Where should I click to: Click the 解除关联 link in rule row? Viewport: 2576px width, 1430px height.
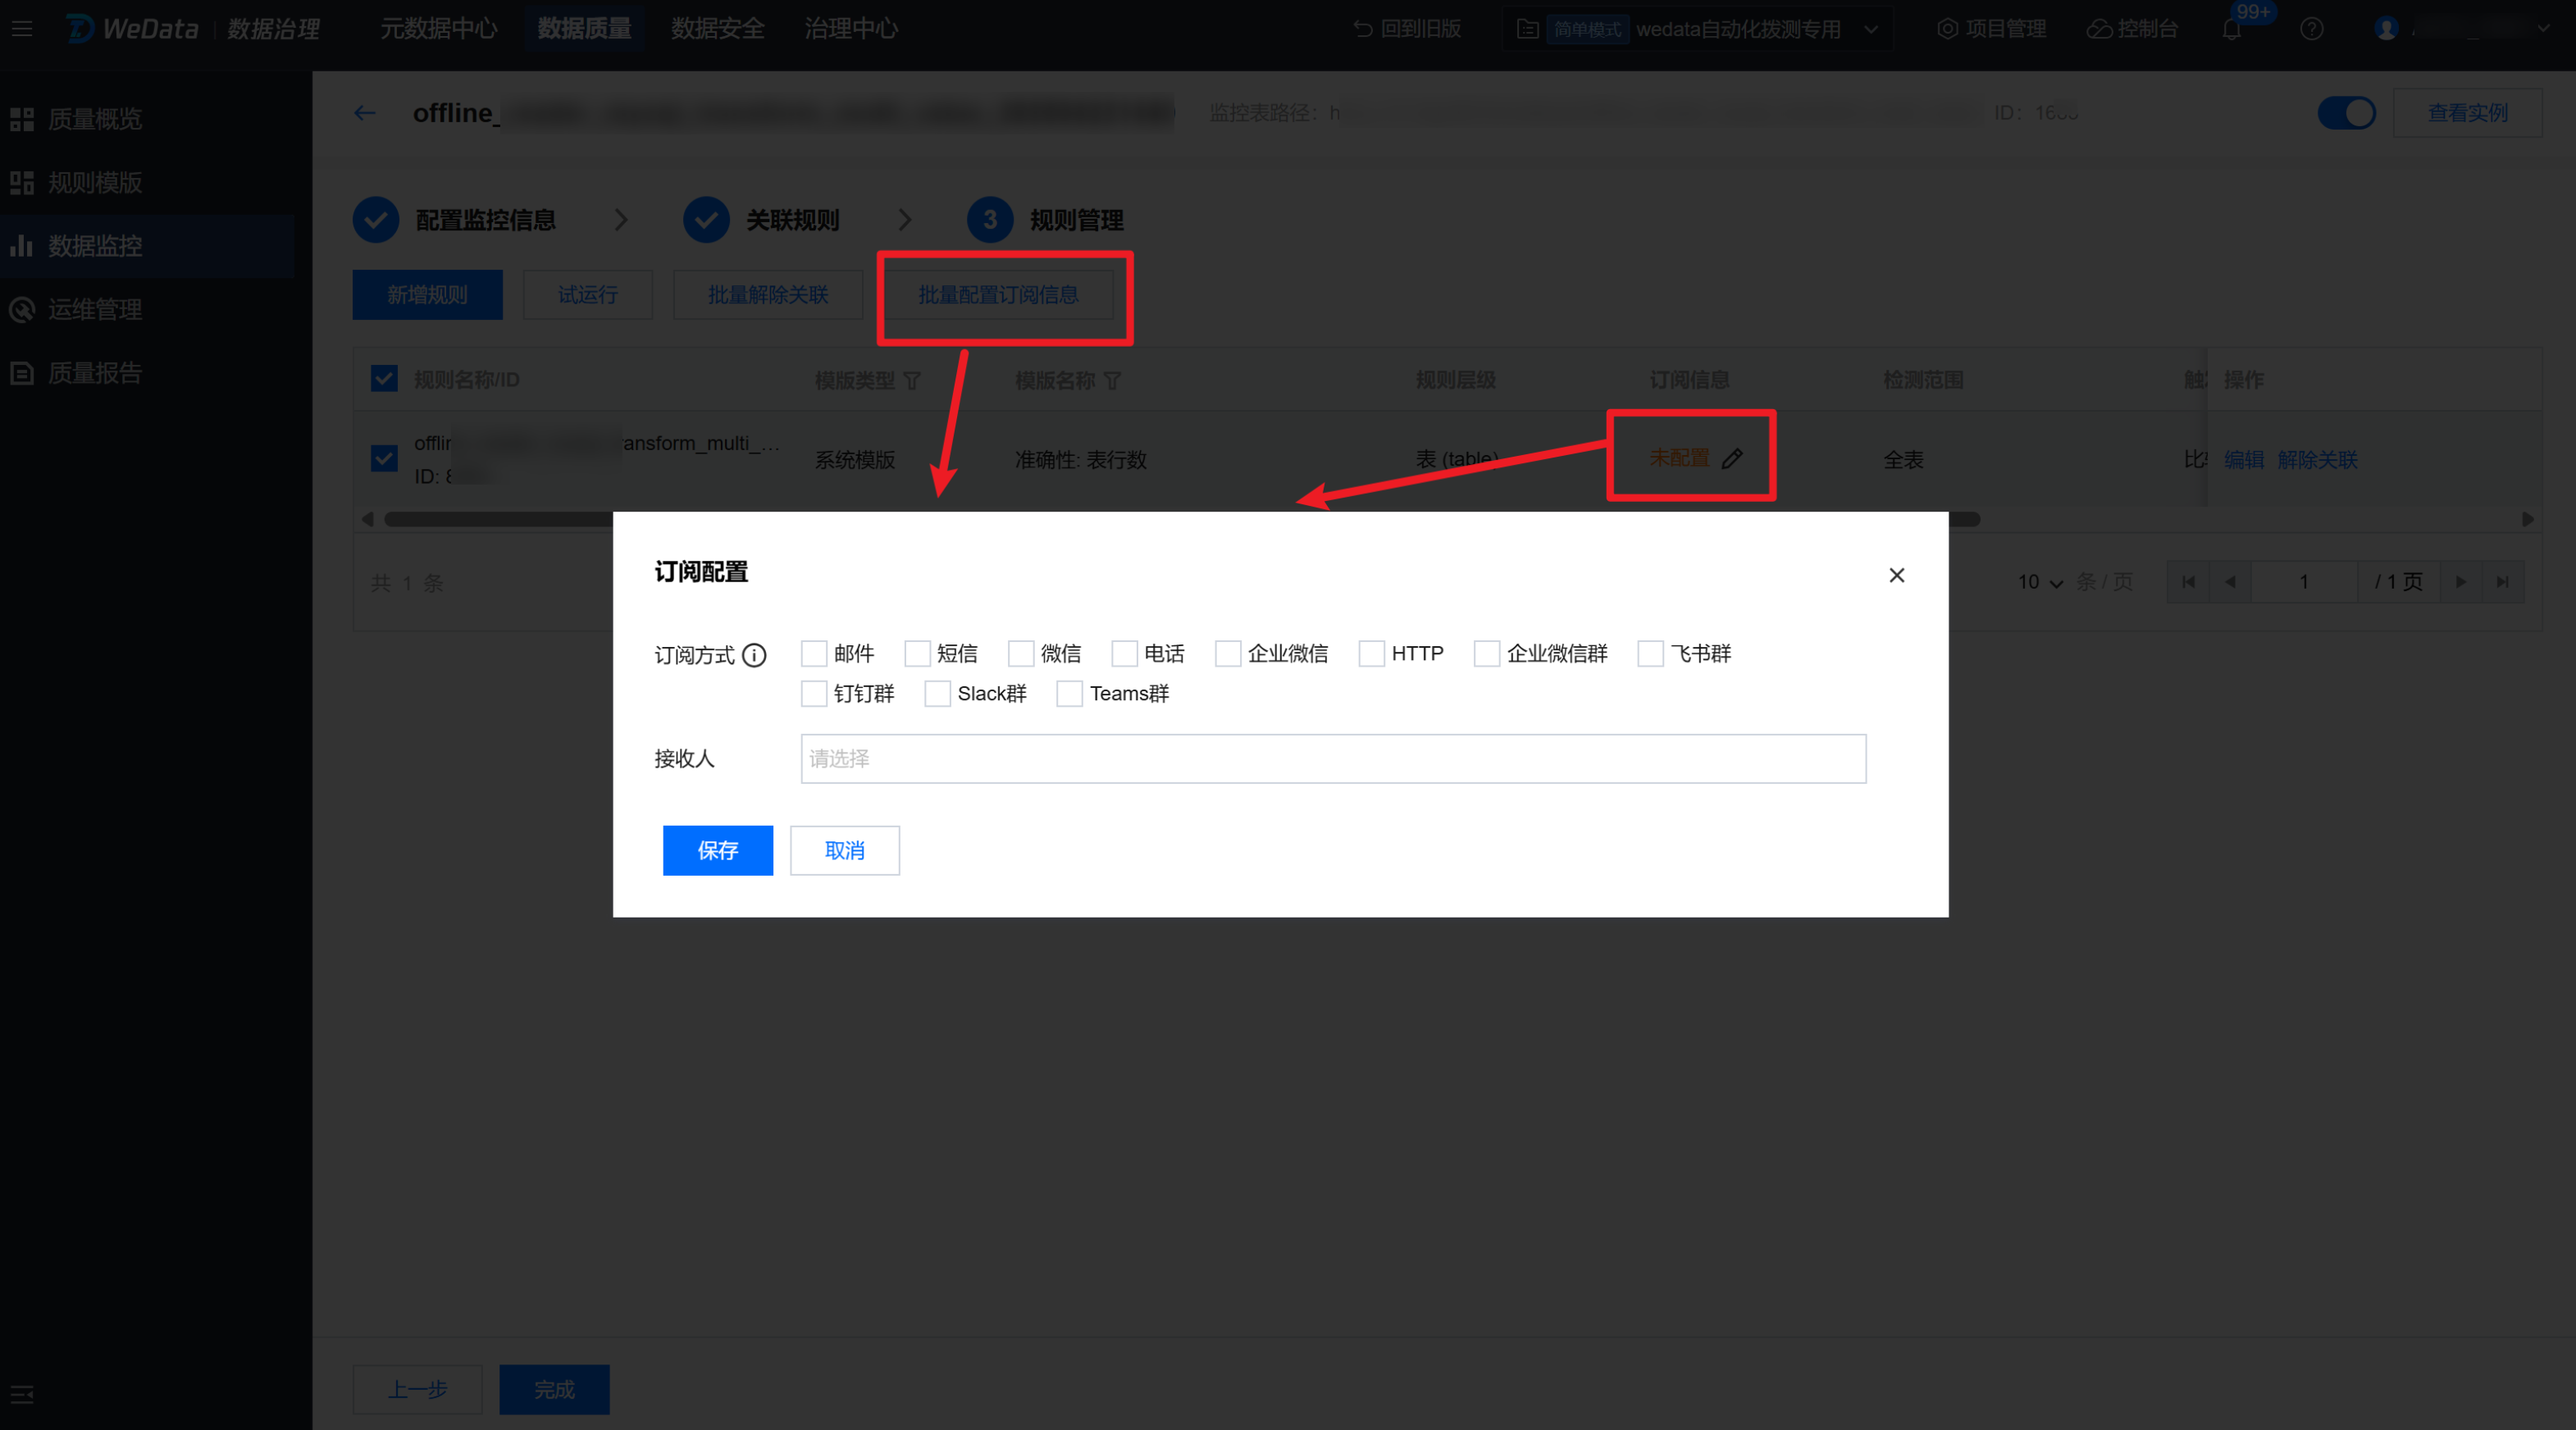(x=2317, y=460)
